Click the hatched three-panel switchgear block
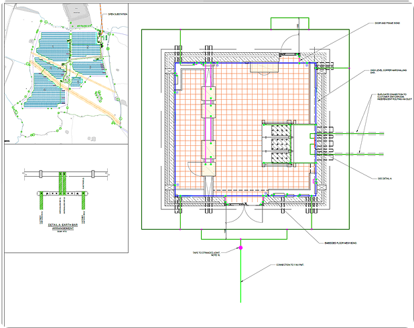414x328 pixels. click(x=281, y=144)
